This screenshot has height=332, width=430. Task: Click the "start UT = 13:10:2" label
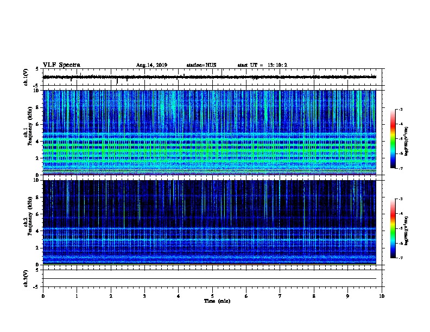pos(262,65)
